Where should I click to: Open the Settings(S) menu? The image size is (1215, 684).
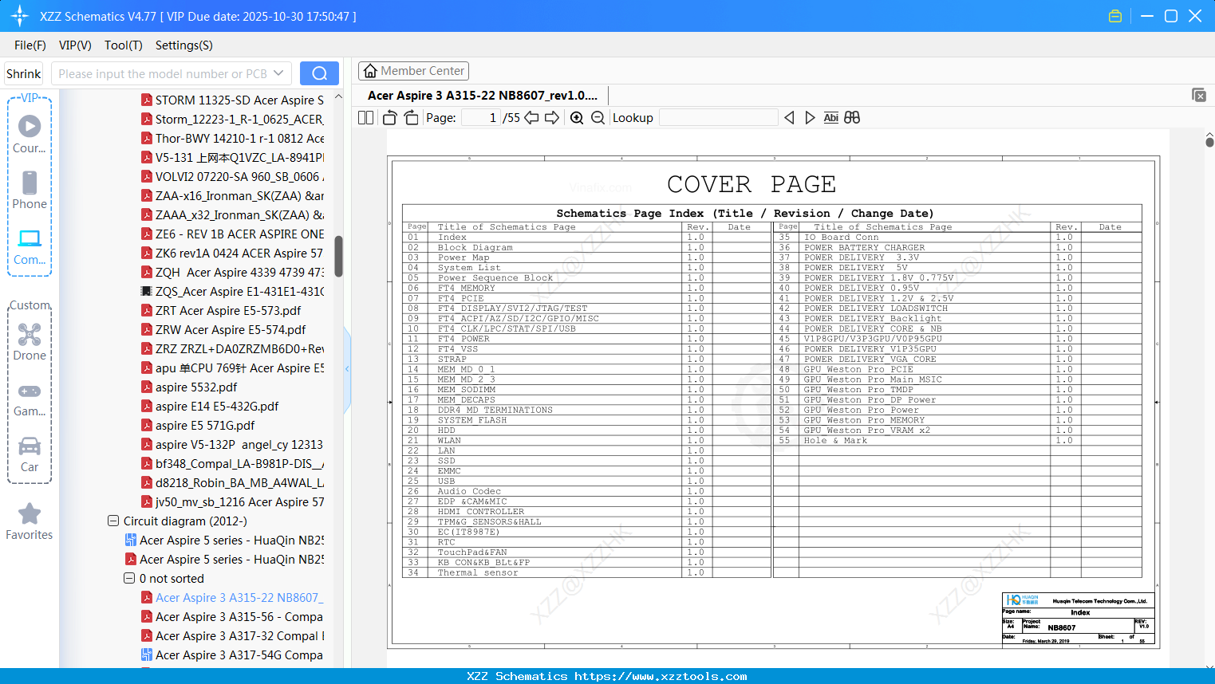(184, 45)
